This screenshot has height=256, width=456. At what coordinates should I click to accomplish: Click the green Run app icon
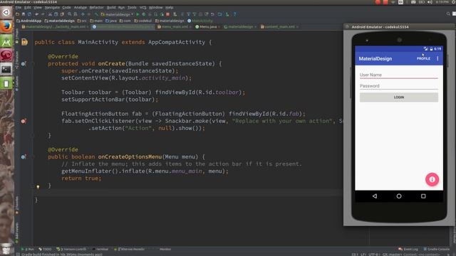click(138, 14)
